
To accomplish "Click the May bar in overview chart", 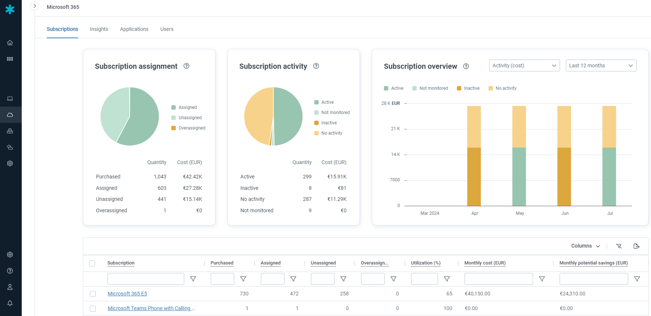I will pyautogui.click(x=519, y=156).
